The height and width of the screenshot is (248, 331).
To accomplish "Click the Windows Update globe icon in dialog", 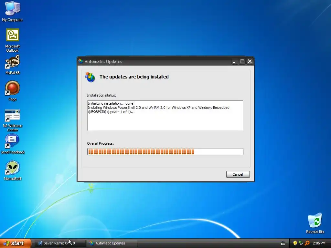I will pos(90,77).
